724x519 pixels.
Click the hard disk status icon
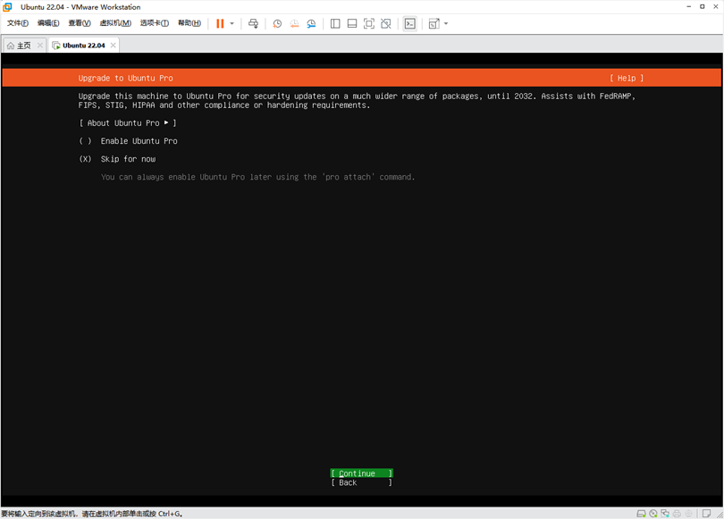pos(641,514)
